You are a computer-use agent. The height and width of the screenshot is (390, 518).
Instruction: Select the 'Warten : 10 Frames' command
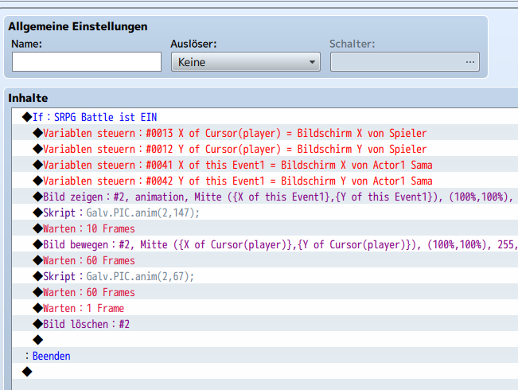[265, 228]
